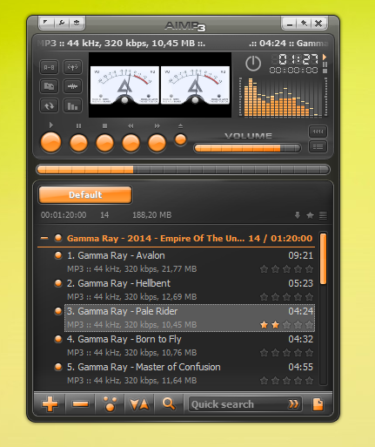Set first star rating for Hellbent
The width and height of the screenshot is (375, 447).
pyautogui.click(x=264, y=297)
